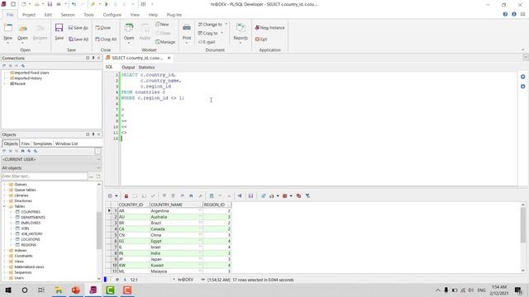The image size is (529, 297).
Task: Open the Project ribbon tab
Action: click(29, 15)
